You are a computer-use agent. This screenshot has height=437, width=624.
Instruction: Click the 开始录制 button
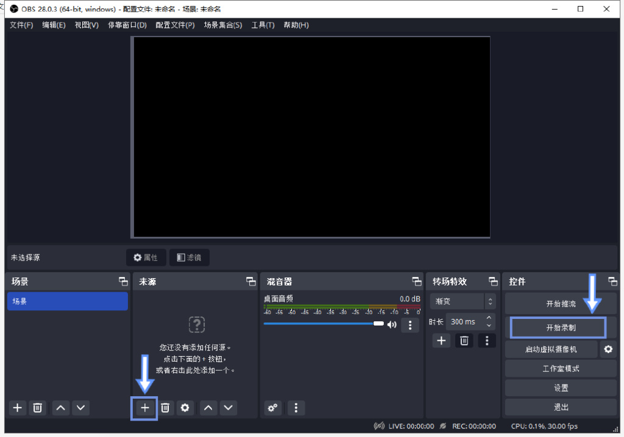[x=561, y=327]
